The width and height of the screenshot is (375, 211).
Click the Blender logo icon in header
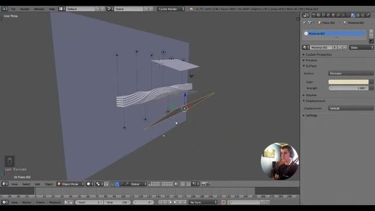[192, 9]
